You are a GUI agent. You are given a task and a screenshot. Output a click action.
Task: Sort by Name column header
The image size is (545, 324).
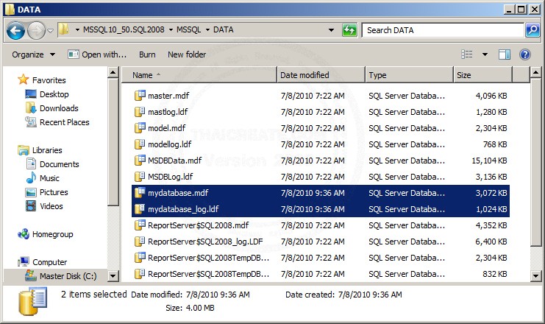[x=199, y=75]
